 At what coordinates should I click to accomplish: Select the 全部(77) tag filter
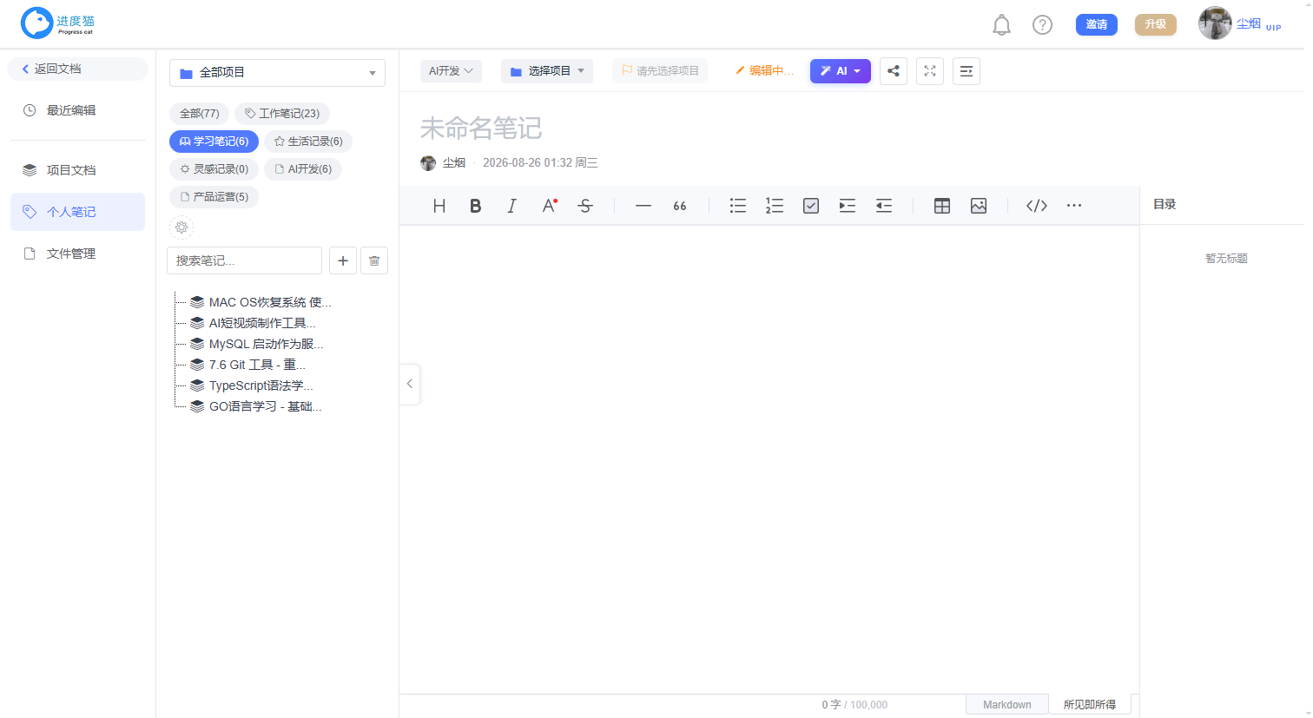coord(200,114)
